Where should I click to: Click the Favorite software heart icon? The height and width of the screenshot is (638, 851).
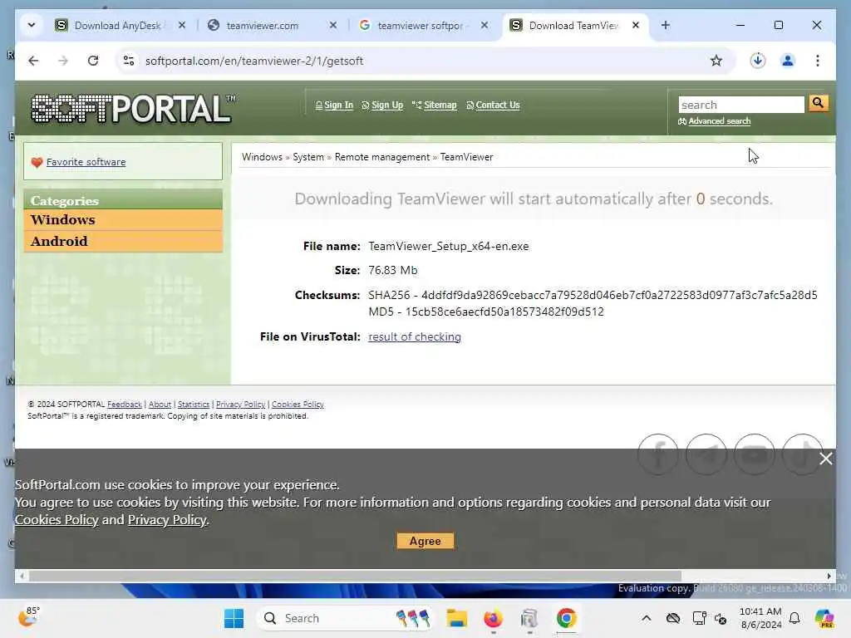click(37, 162)
